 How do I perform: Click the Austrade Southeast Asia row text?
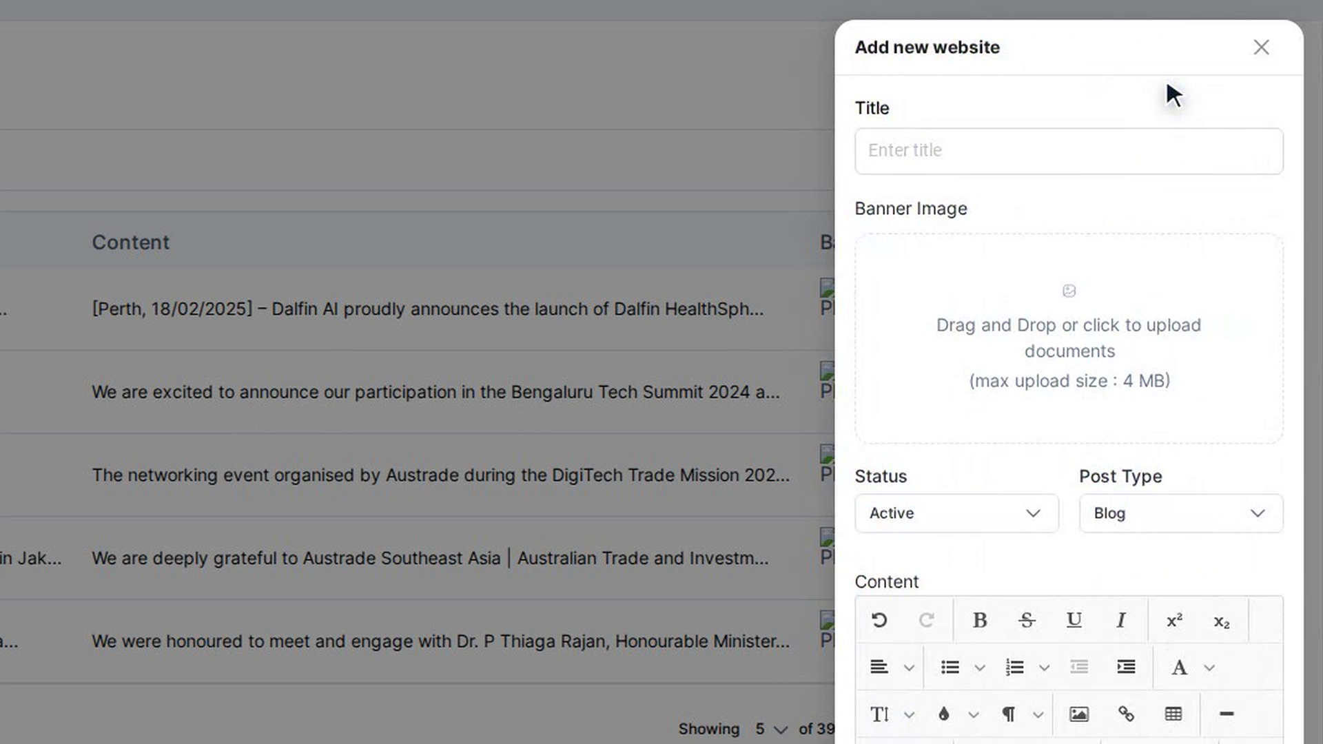tap(430, 558)
